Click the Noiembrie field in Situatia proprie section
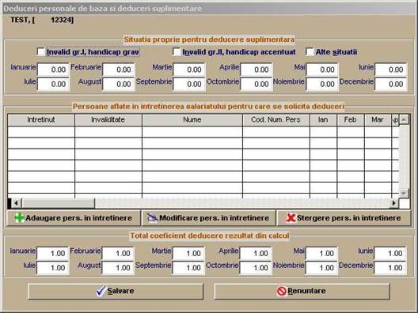This screenshot has height=313, width=418. [322, 84]
